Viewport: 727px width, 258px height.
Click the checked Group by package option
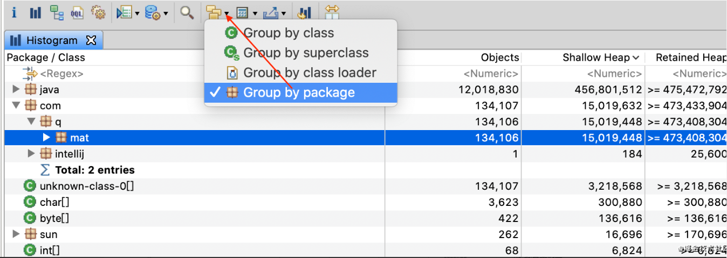299,92
